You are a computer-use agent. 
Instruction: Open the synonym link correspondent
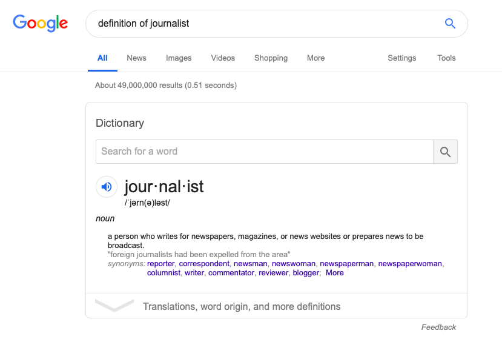point(204,264)
